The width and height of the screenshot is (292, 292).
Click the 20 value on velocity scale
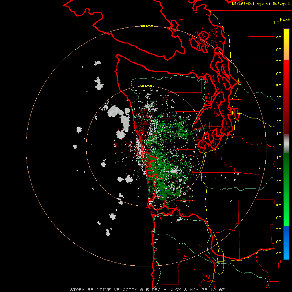click(279, 122)
